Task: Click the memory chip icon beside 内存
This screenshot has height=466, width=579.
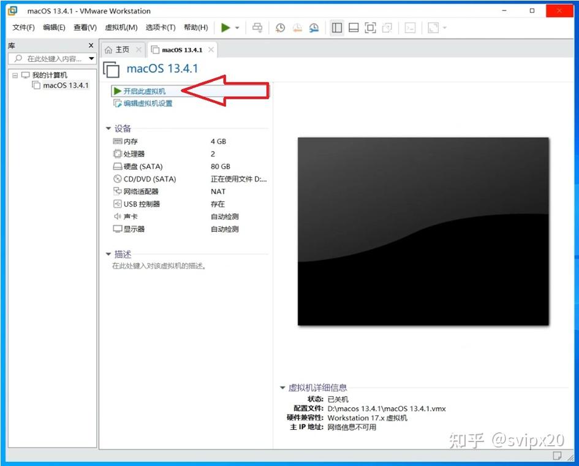Action: [118, 141]
